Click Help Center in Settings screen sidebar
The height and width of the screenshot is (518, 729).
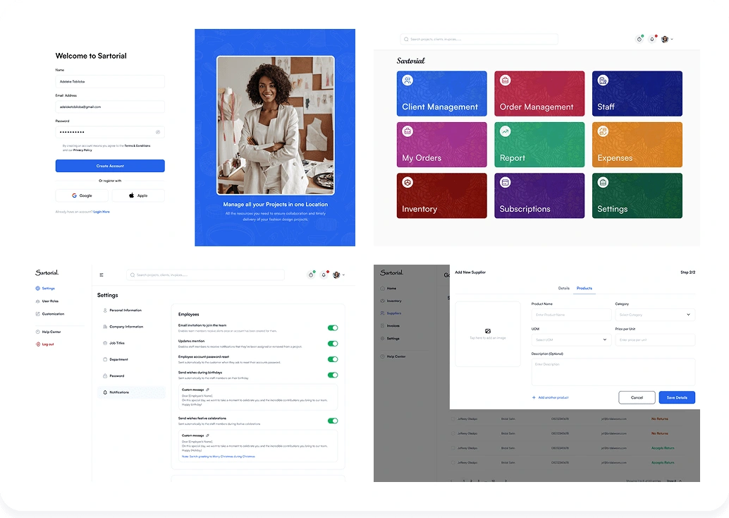(x=49, y=332)
